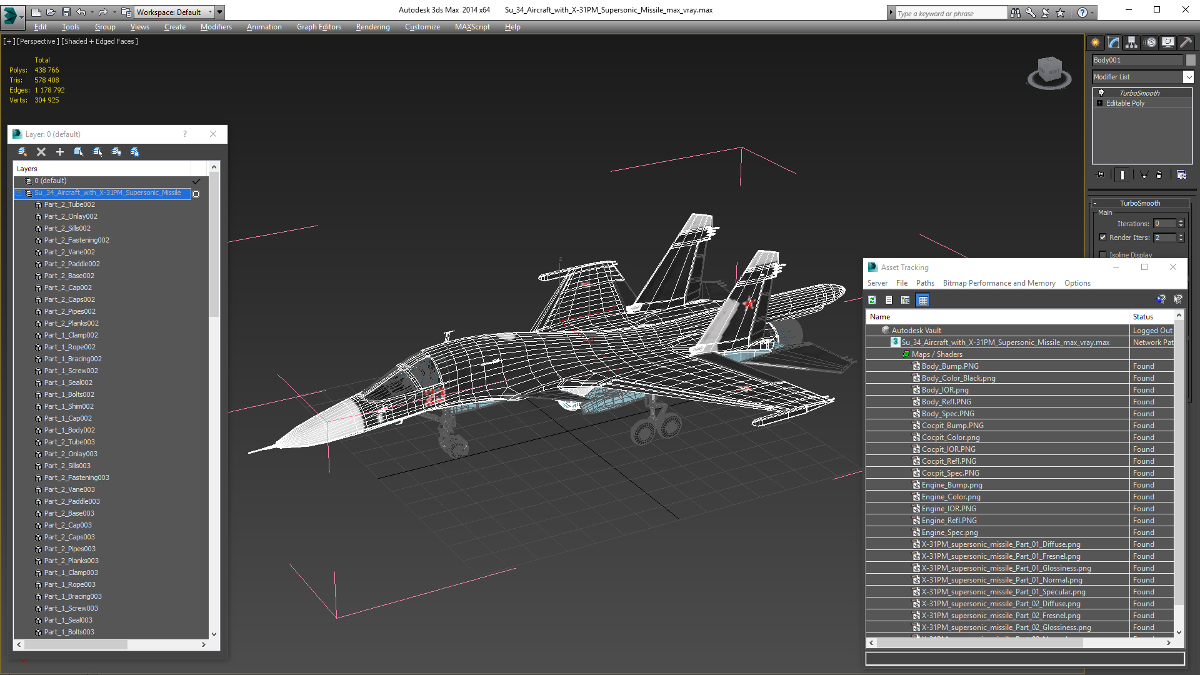Click Configure Modifier Sets icon

click(1181, 175)
